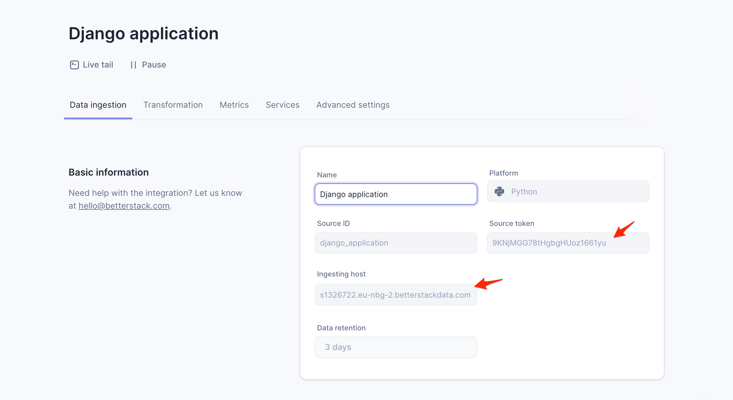Open the Advanced settings tab
Viewport: 733px width, 400px height.
click(x=353, y=105)
